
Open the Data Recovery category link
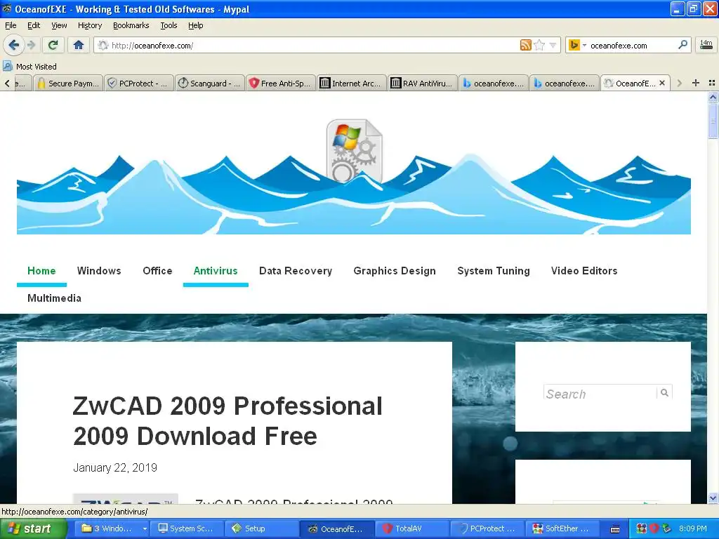pos(296,271)
